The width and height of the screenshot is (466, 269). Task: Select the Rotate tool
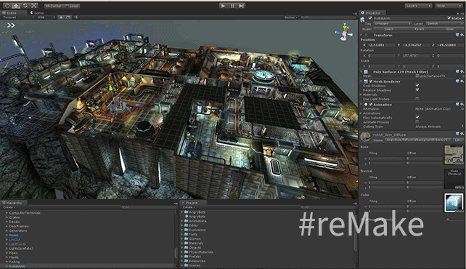[25, 6]
